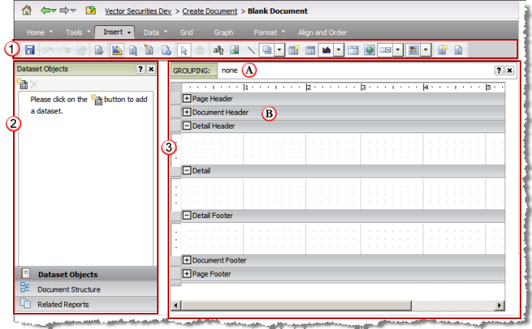The width and height of the screenshot is (532, 329).
Task: Click the scrollbar right arrow button
Action: click(499, 305)
